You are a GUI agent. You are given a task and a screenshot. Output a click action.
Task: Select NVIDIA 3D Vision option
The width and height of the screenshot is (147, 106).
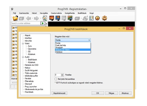(x=73, y=50)
